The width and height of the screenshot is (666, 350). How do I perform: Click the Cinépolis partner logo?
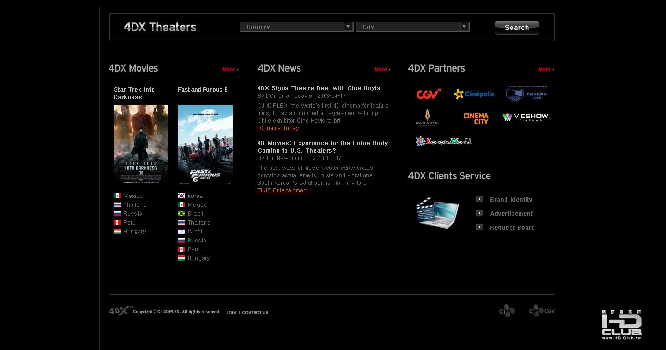coord(474,94)
